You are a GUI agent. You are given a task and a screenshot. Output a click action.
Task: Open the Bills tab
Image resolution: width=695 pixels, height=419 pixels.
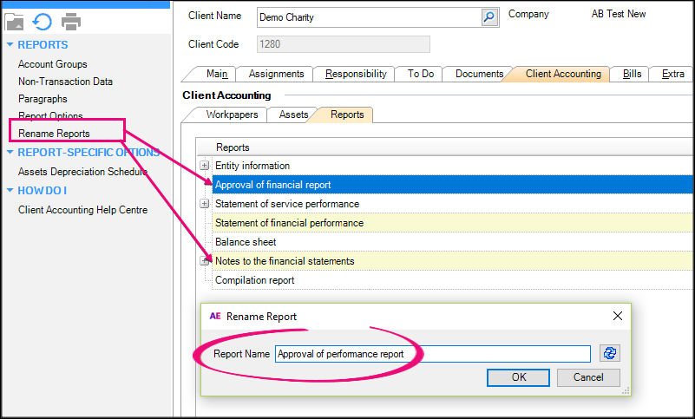click(x=633, y=75)
